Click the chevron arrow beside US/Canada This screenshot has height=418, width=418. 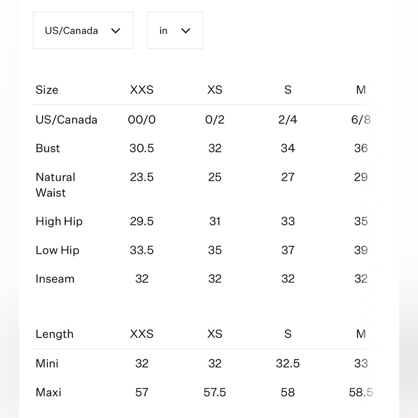pyautogui.click(x=115, y=31)
